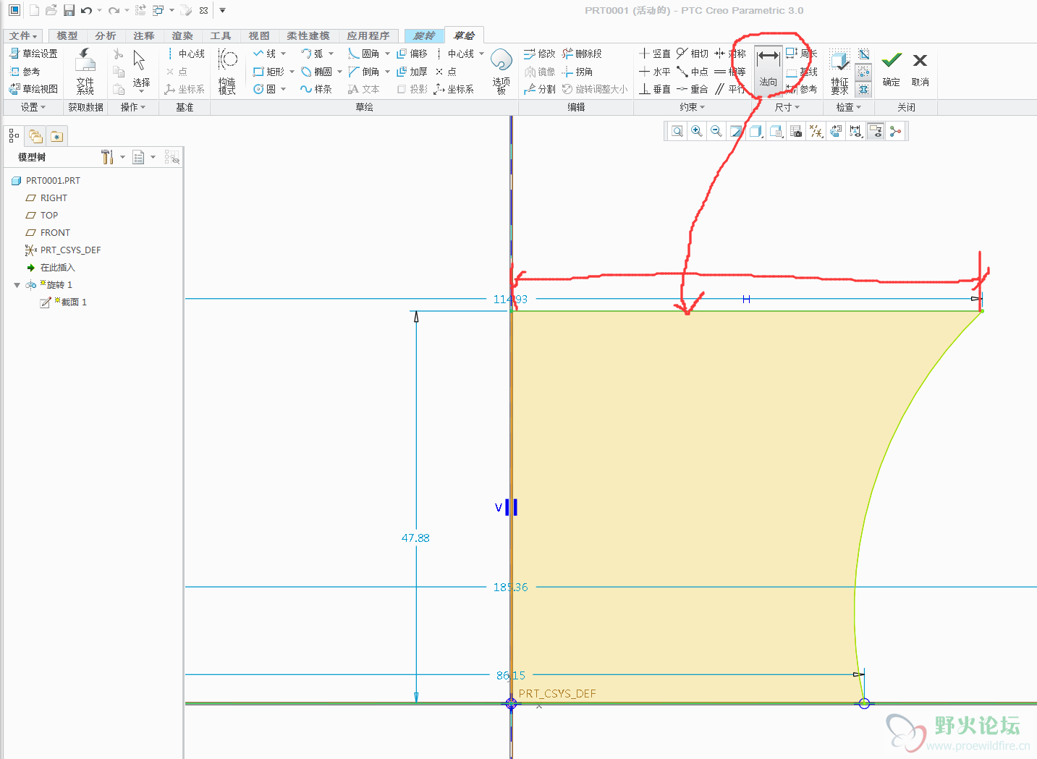Select the 圆 circle tool

click(264, 89)
